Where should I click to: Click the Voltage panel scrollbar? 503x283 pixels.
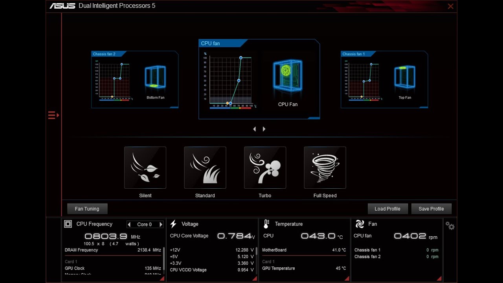pos(257,251)
